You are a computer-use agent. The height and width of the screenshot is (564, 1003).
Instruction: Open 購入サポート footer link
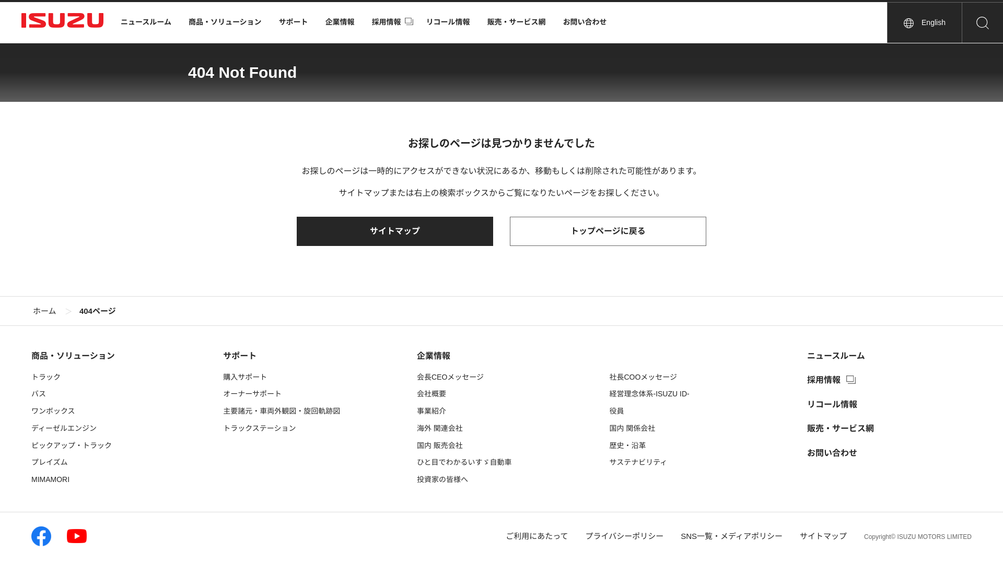tap(245, 377)
